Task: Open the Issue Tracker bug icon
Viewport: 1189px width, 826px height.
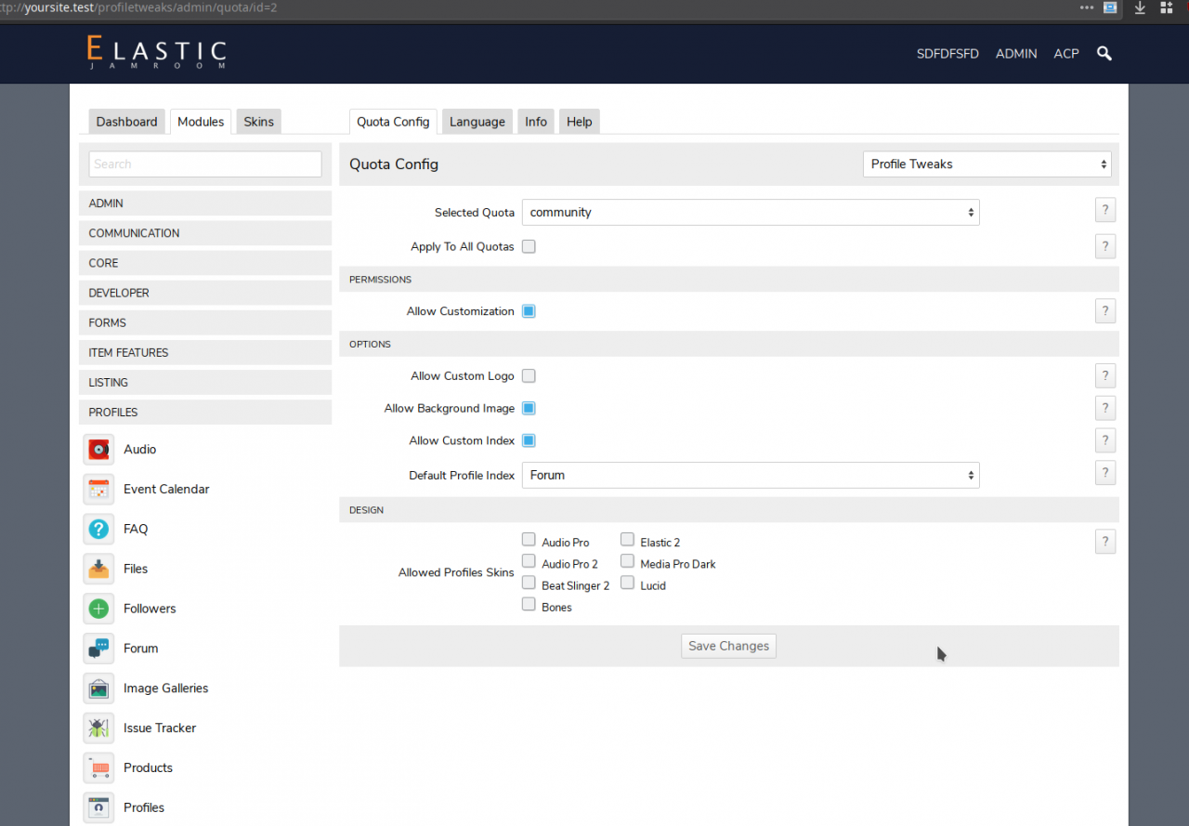Action: (x=98, y=728)
